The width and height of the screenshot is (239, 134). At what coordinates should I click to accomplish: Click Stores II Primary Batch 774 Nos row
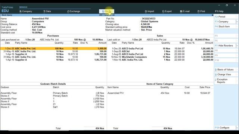click(52, 96)
